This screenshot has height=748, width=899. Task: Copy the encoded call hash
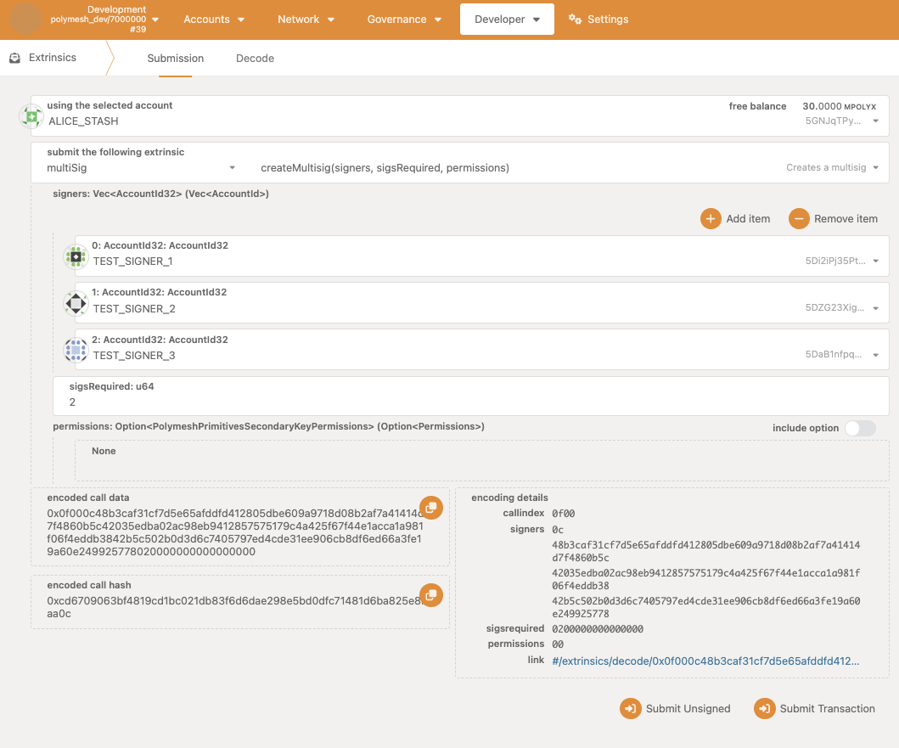[x=430, y=595]
